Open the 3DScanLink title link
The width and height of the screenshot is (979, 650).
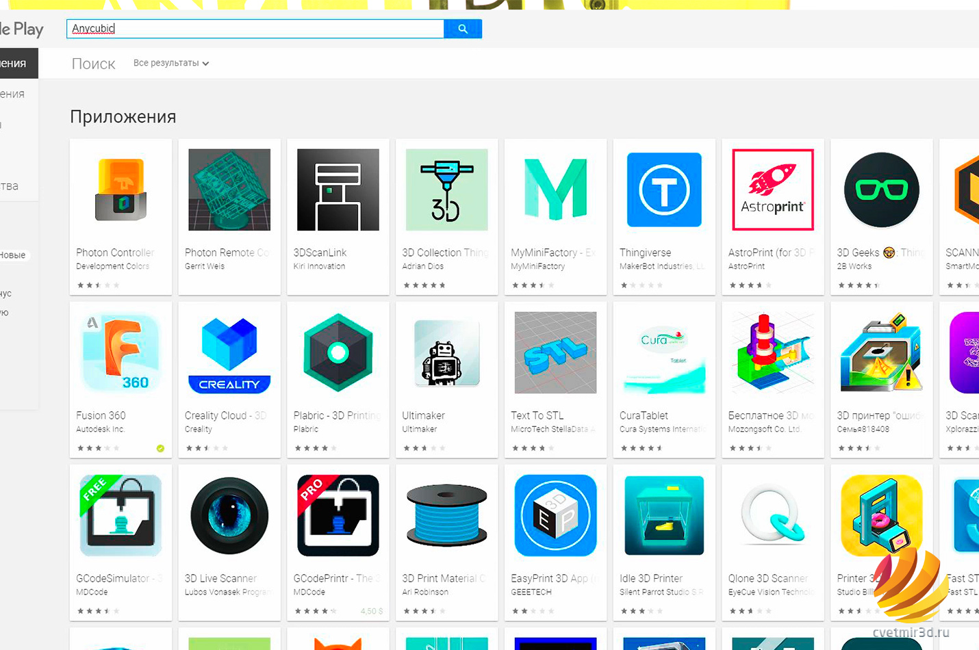click(x=320, y=252)
